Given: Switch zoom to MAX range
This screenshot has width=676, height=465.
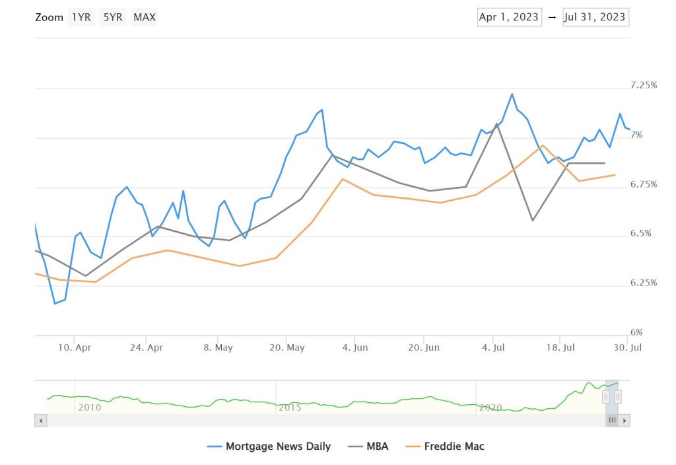Looking at the screenshot, I should coord(145,18).
